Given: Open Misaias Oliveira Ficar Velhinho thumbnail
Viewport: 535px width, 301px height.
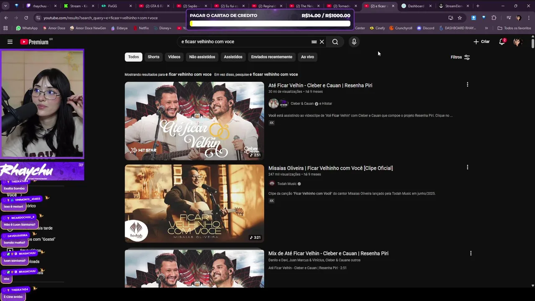Looking at the screenshot, I should [194, 204].
